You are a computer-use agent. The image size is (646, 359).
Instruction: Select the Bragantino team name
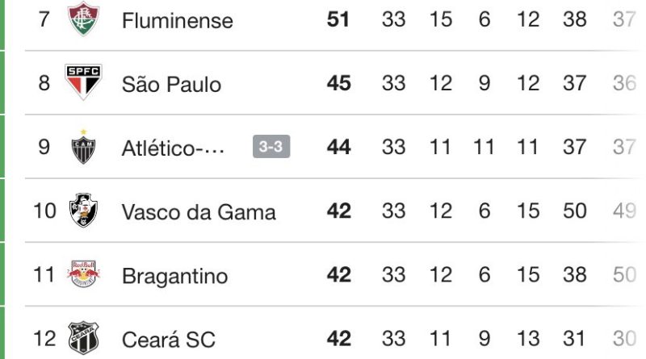point(174,277)
